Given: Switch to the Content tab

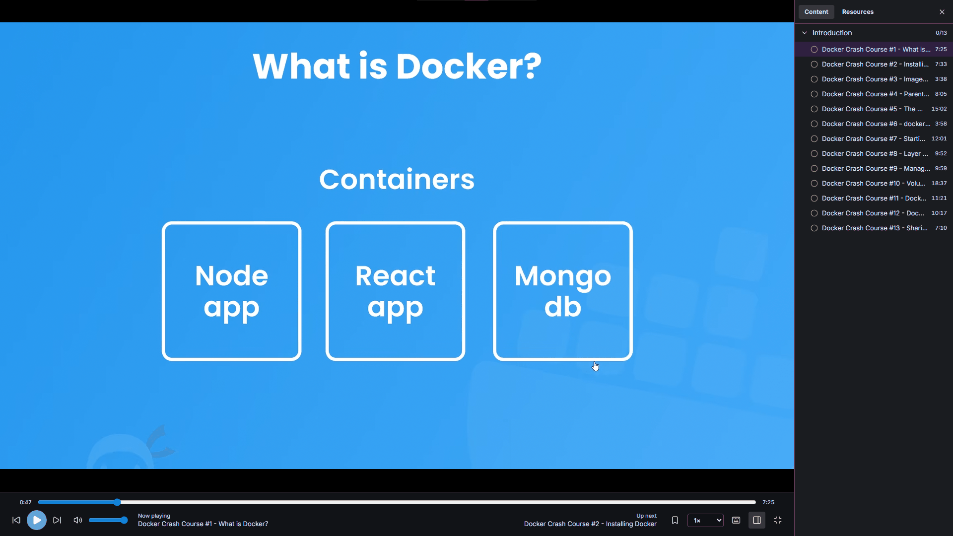Looking at the screenshot, I should 817,12.
